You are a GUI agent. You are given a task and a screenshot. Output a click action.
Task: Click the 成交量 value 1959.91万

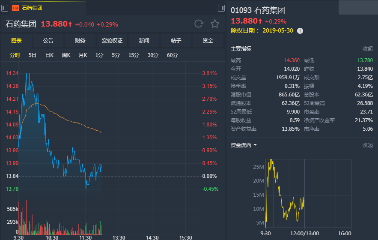(288, 78)
